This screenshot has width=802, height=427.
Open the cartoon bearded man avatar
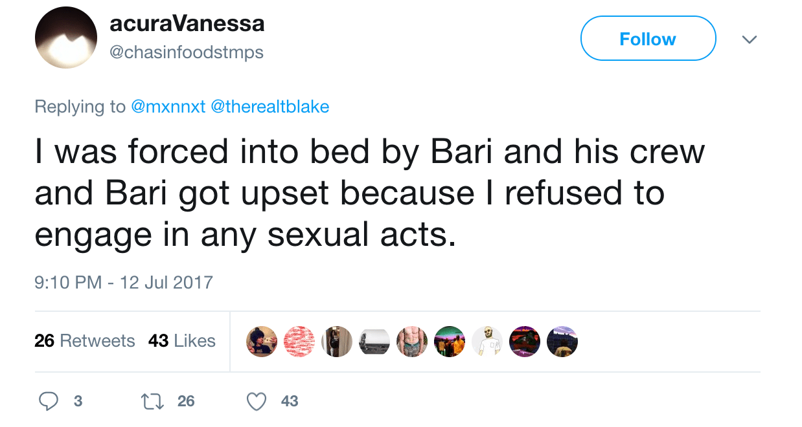(487, 341)
